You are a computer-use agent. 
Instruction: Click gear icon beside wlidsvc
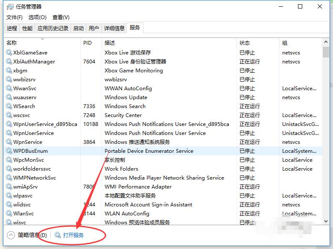point(9,204)
